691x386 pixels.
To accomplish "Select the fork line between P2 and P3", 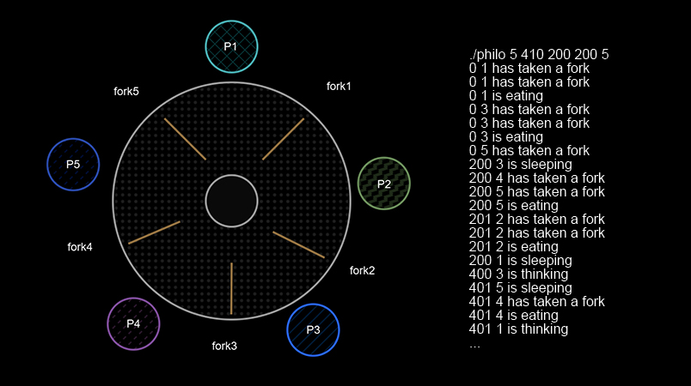I will pos(298,244).
